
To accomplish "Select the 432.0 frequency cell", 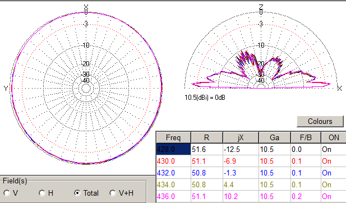I will pyautogui.click(x=173, y=173).
